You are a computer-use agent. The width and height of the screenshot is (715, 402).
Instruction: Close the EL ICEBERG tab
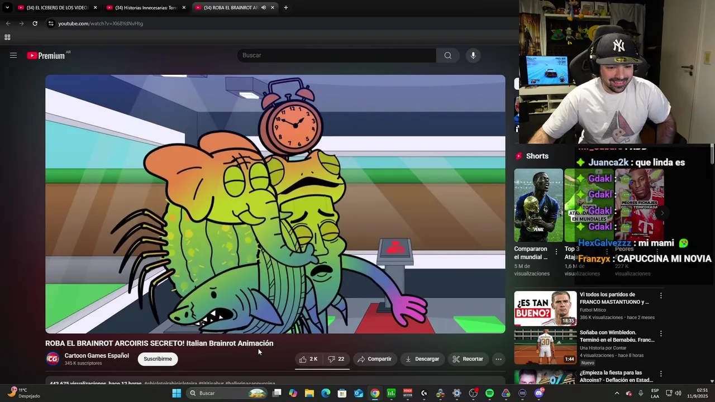(95, 8)
